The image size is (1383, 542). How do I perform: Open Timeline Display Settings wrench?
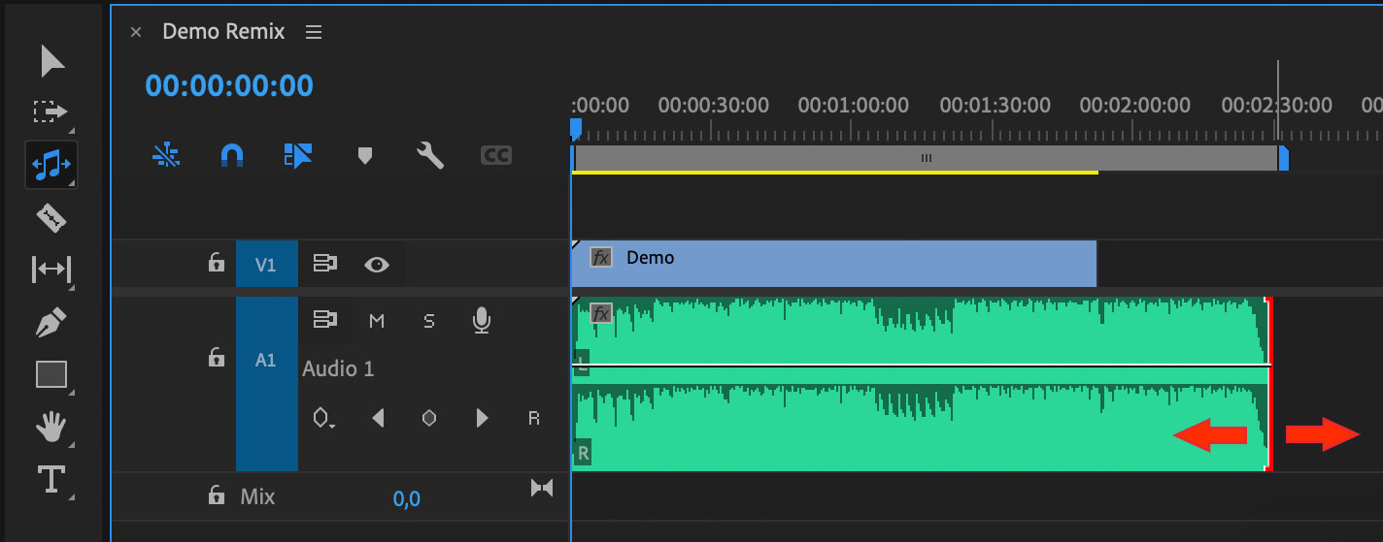[430, 155]
